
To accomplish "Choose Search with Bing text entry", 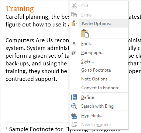I will pos(97,106).
